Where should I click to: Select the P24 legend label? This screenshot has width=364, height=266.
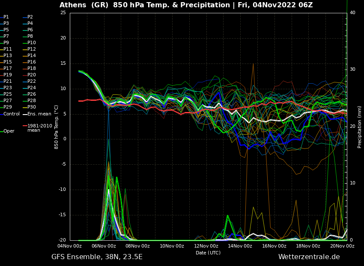tap(29, 88)
